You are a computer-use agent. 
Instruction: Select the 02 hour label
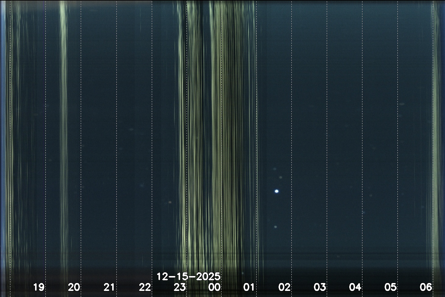[x=284, y=287]
